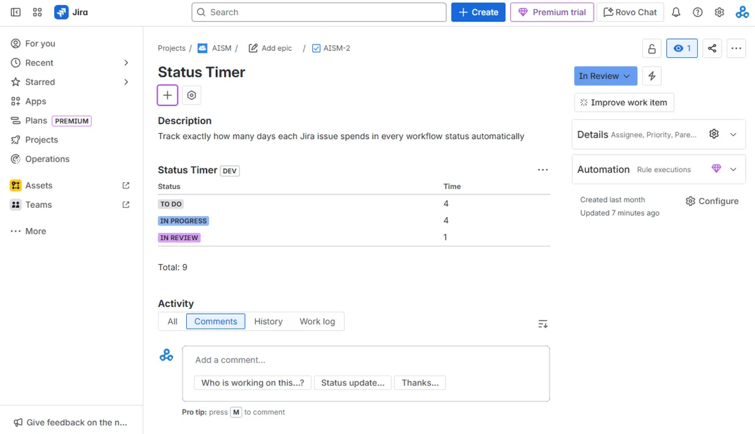Click the Premium trial button
The height and width of the screenshot is (434, 755).
click(x=552, y=12)
